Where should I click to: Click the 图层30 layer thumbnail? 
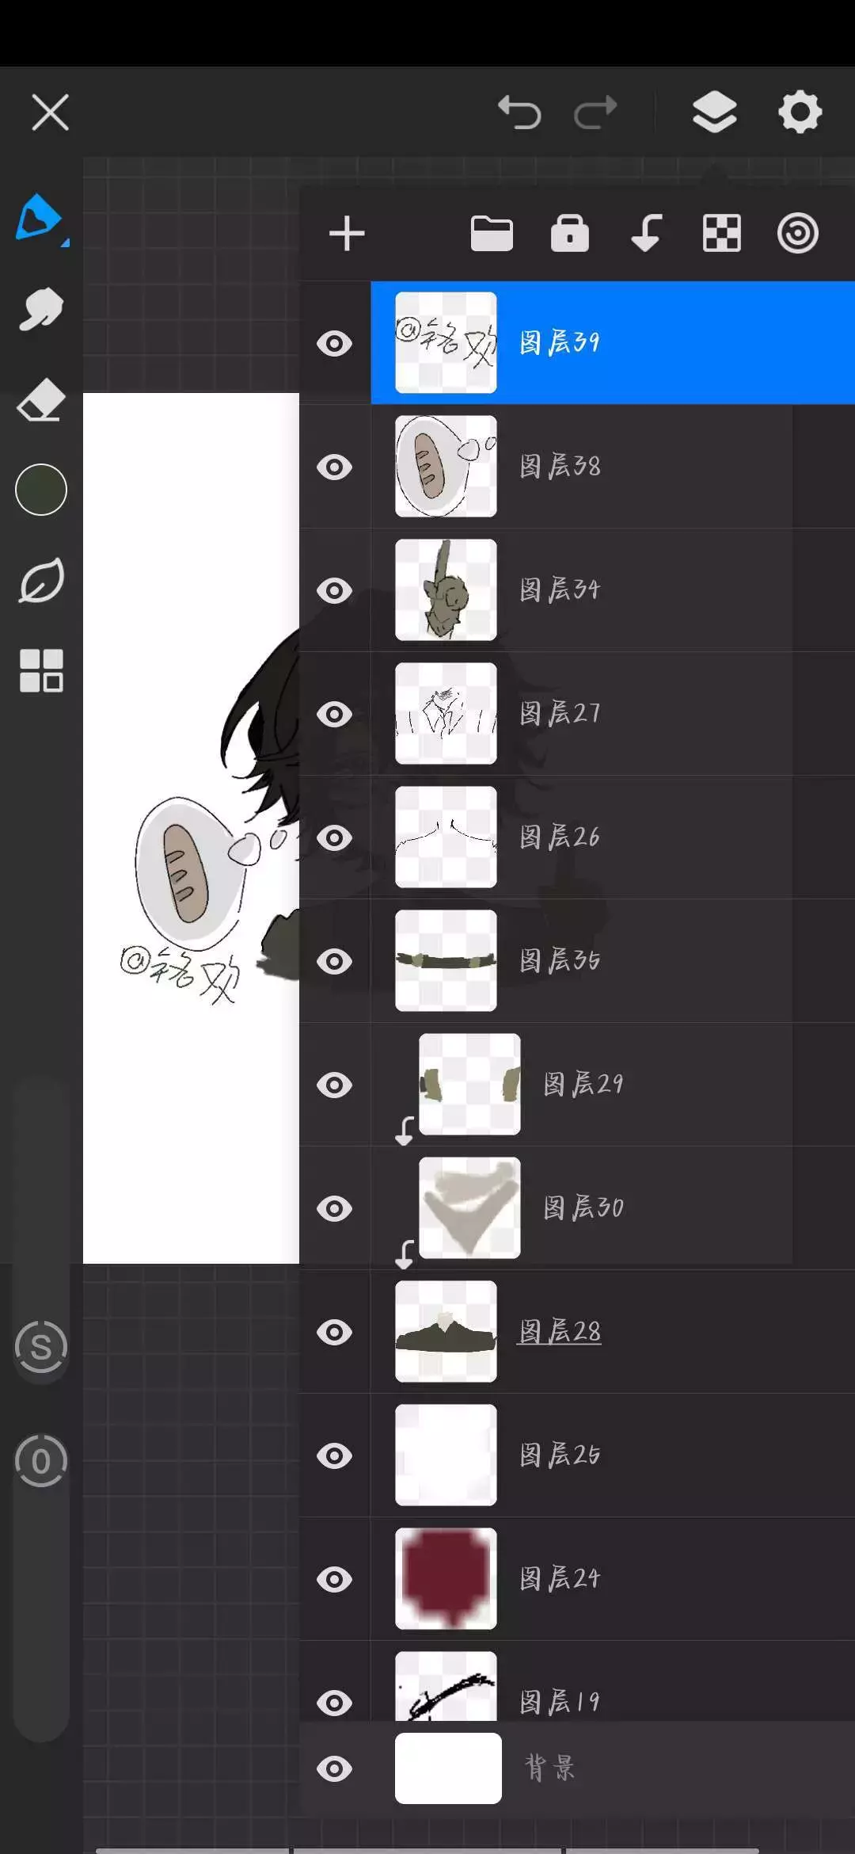(x=469, y=1207)
